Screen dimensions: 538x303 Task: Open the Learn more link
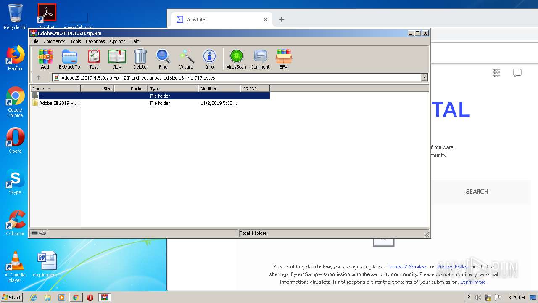(473, 282)
